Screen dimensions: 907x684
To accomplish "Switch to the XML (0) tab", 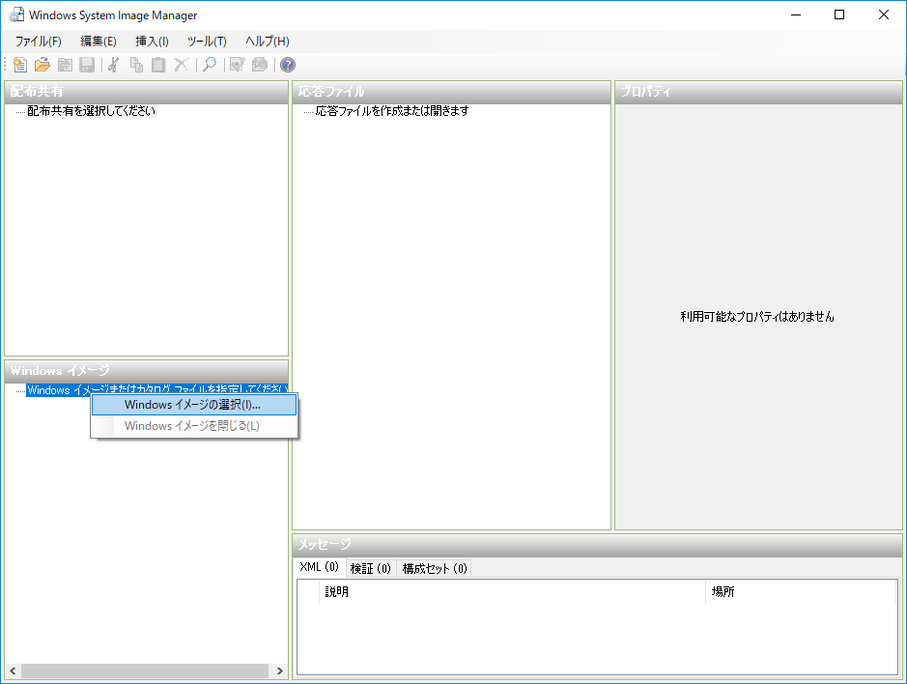I will click(x=320, y=567).
